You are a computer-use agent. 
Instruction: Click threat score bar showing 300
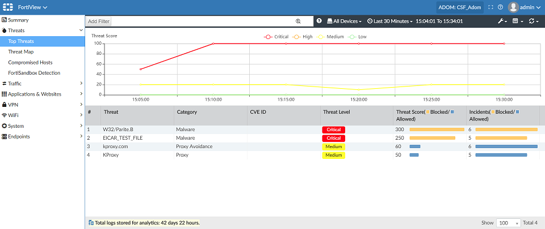(437, 129)
